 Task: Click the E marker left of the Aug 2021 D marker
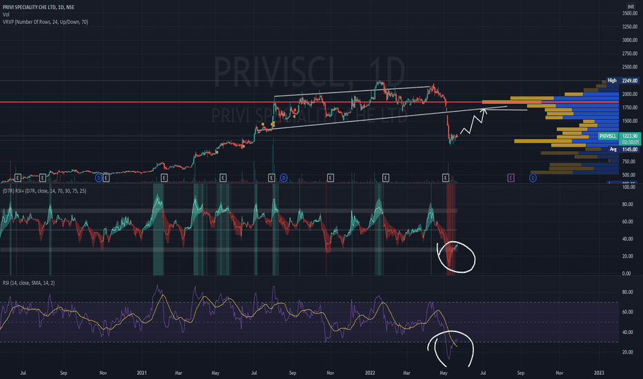click(x=271, y=178)
